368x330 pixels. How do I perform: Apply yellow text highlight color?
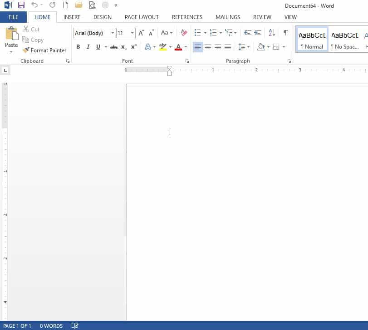[x=163, y=47]
